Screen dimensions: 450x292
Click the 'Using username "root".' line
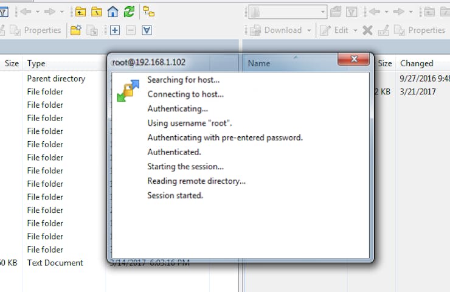189,123
